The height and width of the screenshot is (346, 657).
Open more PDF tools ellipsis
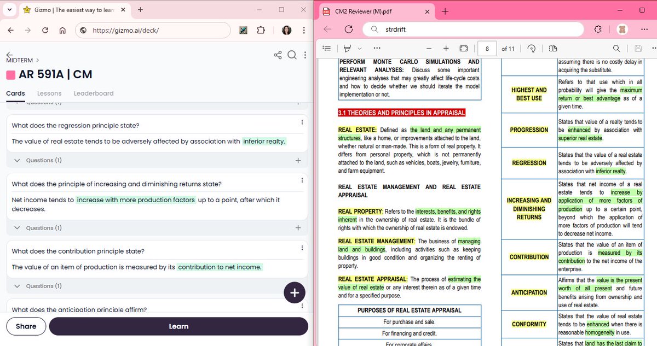click(x=377, y=48)
